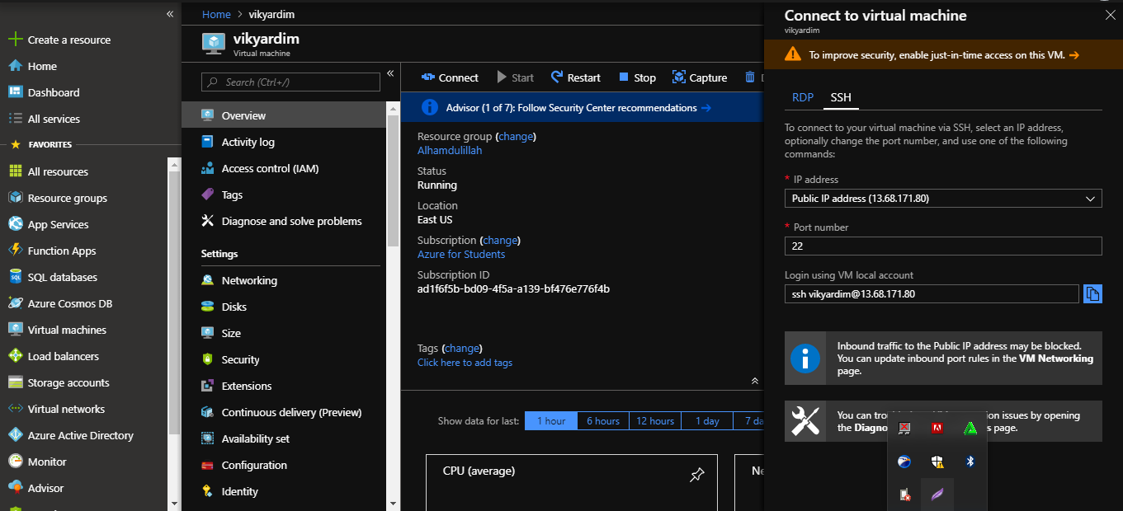Click the Port number input field

942,246
